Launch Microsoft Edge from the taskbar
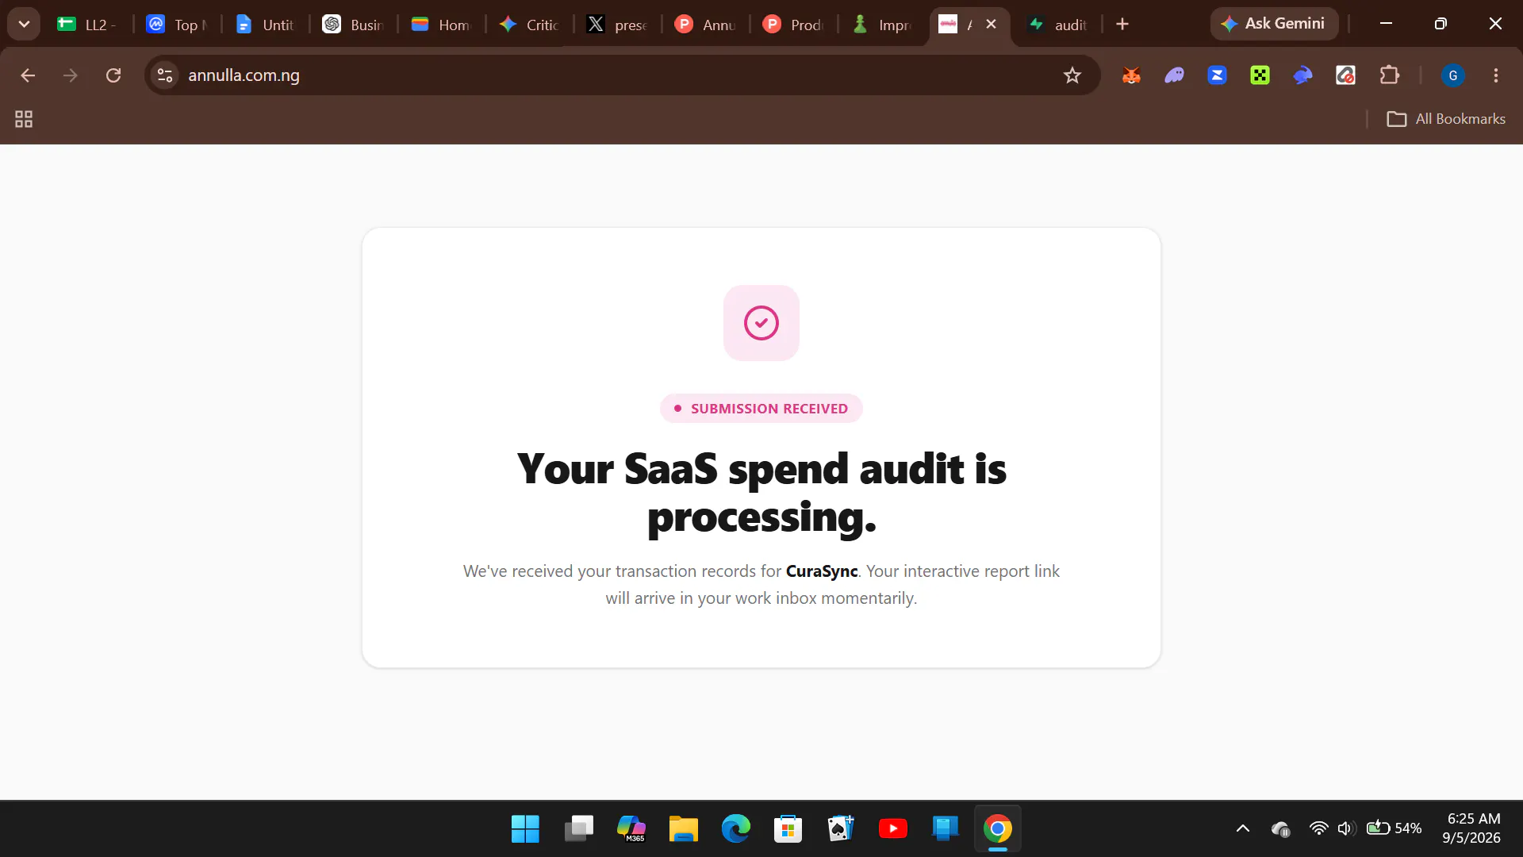The image size is (1523, 857). coord(735,829)
